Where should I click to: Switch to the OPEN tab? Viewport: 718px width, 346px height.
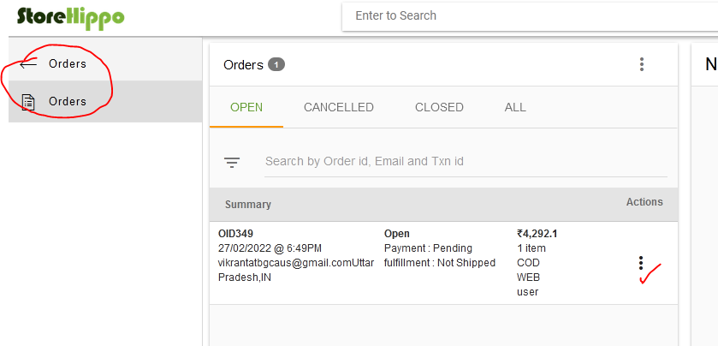[x=246, y=107]
